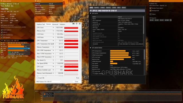Toggle the GPU graphs checkbox

(2, 37)
